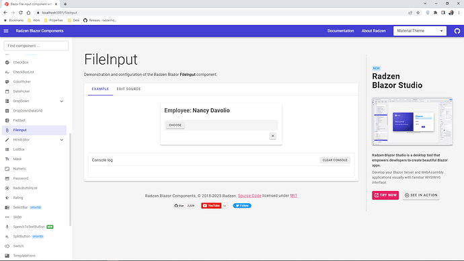The width and height of the screenshot is (464, 261).
Task: Click the HtmlEditor pencil icon
Action: click(x=7, y=140)
